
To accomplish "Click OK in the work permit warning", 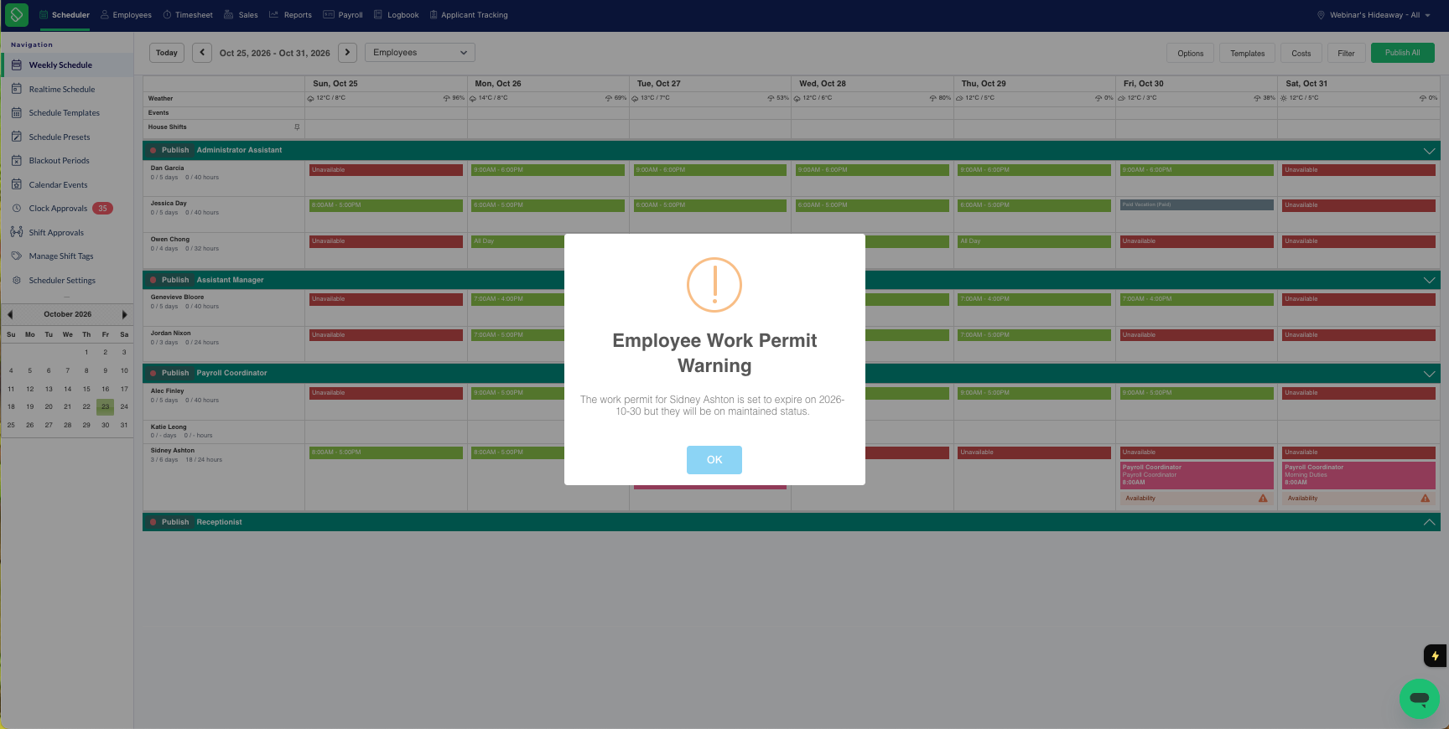I will click(x=714, y=460).
